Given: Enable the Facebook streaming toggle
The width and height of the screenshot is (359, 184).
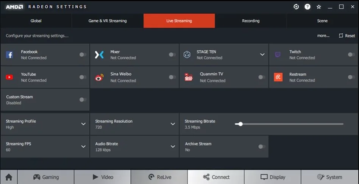Looking at the screenshot, I should [x=83, y=55].
